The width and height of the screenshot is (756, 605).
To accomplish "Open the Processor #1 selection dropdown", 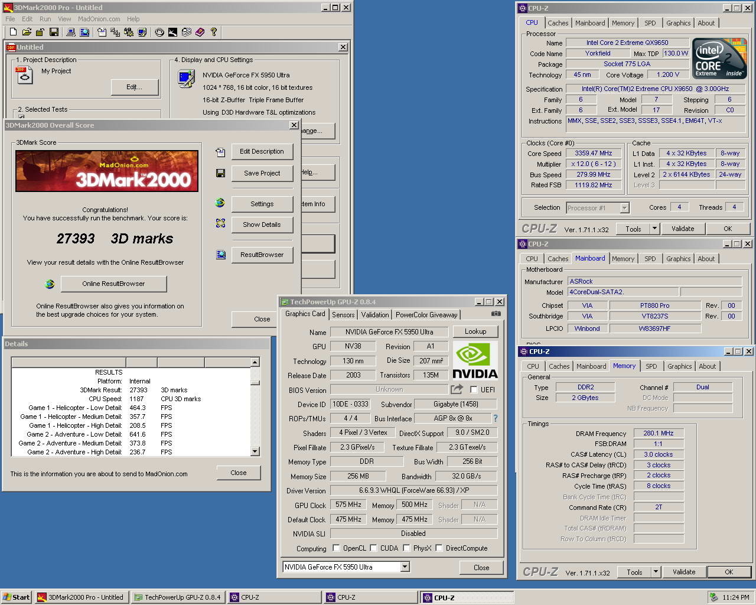I will click(624, 208).
